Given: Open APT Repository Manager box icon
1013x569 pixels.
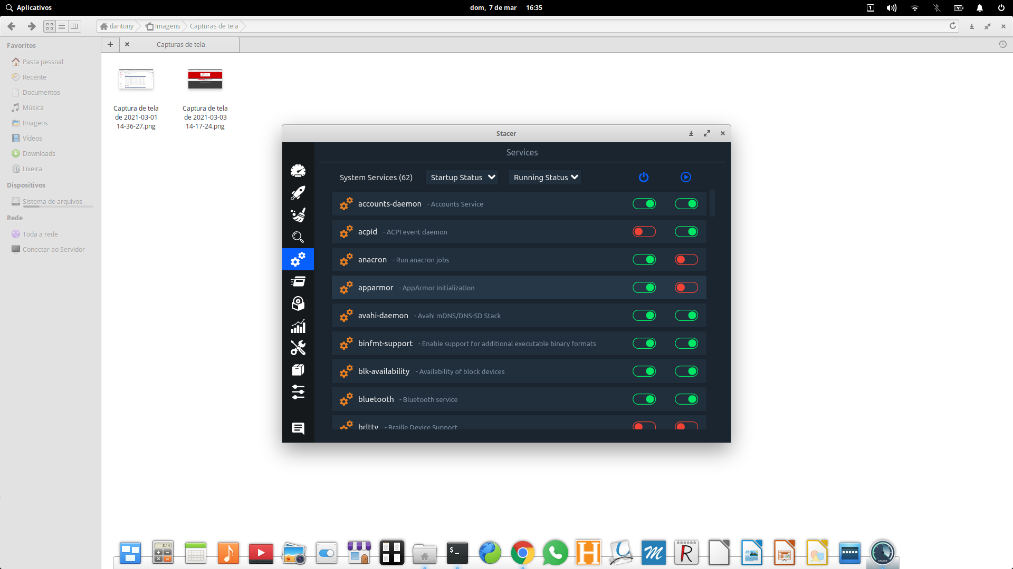Looking at the screenshot, I should [298, 370].
